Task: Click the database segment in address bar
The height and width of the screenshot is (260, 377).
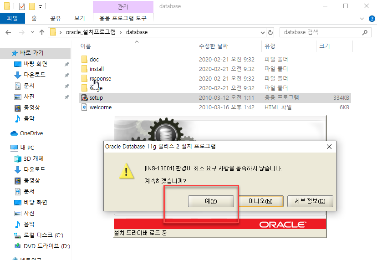Action: 137,32
